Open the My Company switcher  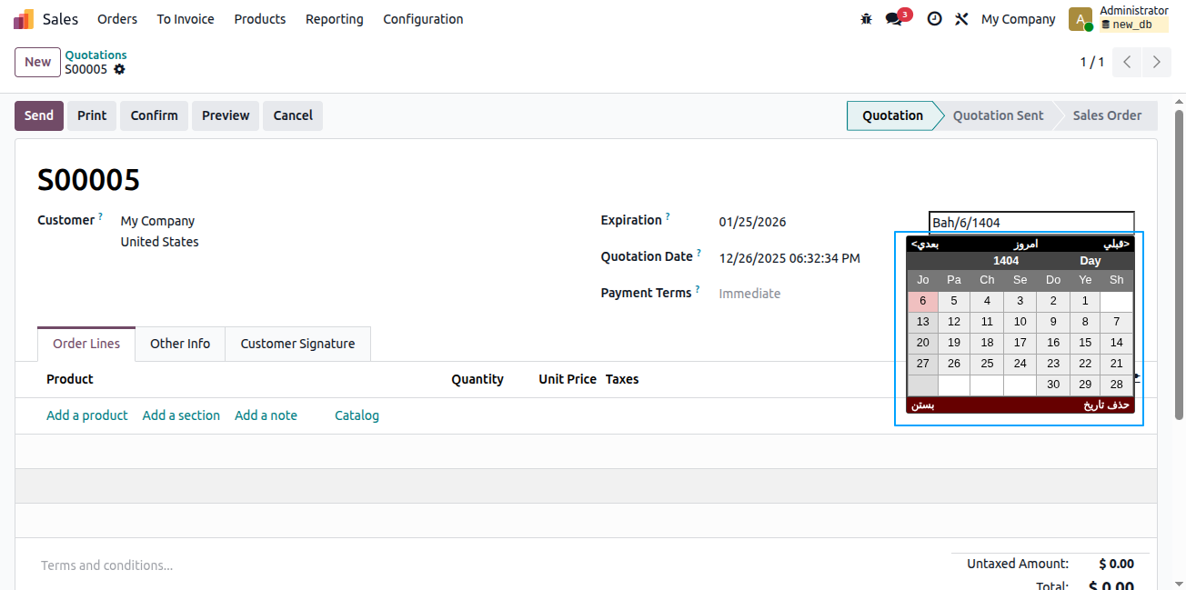tap(1019, 19)
